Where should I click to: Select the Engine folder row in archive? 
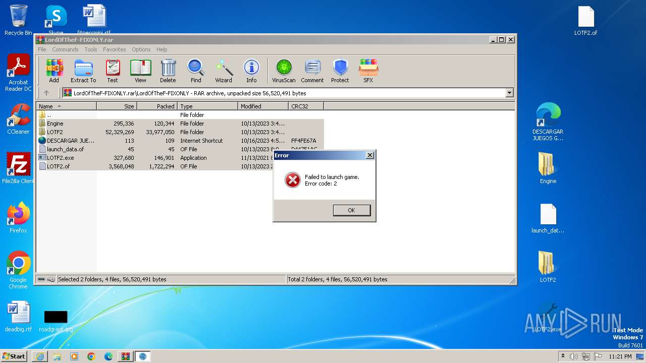click(x=180, y=124)
